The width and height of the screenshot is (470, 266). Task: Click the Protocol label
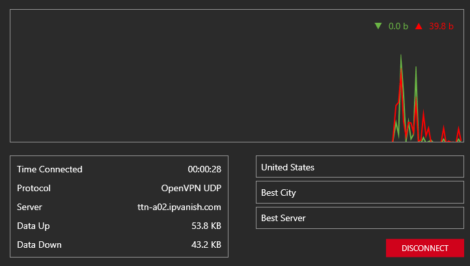[x=34, y=188]
